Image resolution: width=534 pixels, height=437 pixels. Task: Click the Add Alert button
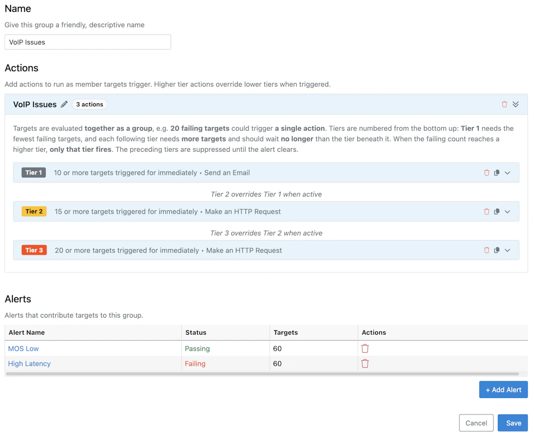pos(503,390)
